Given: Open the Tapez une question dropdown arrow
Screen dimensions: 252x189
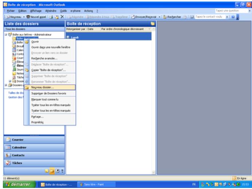Looking at the screenshot, I should 249,11.
